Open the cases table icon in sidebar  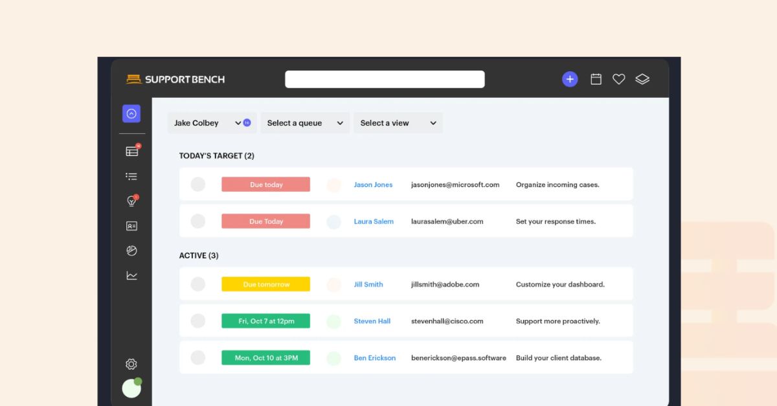(x=132, y=152)
